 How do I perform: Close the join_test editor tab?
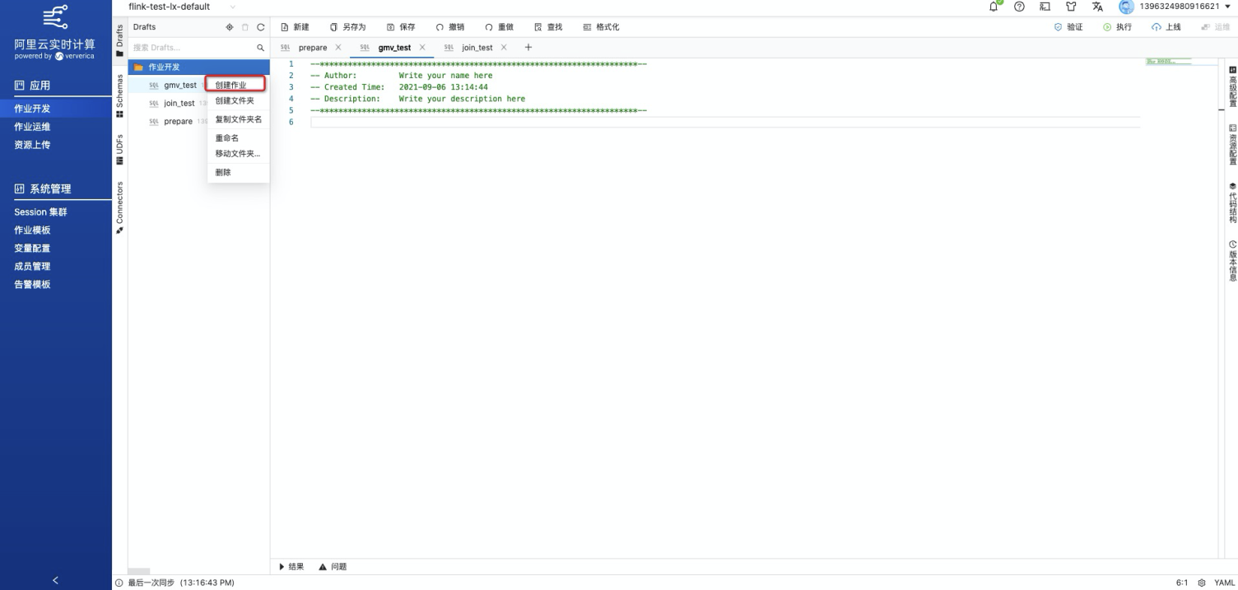click(x=504, y=48)
